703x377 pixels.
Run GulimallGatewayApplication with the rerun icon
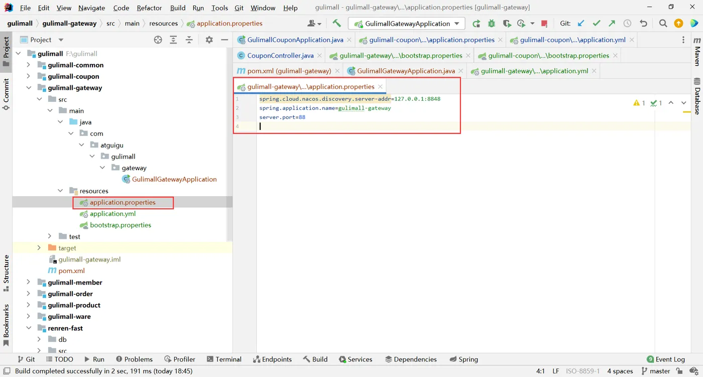[476, 23]
